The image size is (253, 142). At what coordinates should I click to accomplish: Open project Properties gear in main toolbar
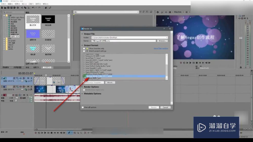pos(18,8)
